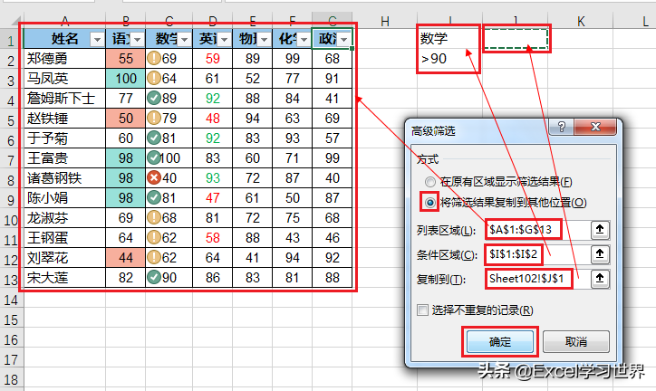Select name cell 宋大莲
This screenshot has width=656, height=391.
click(x=64, y=278)
